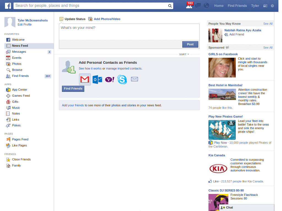Click See All for People You May Know
The height and width of the screenshot is (211, 282).
point(268,24)
